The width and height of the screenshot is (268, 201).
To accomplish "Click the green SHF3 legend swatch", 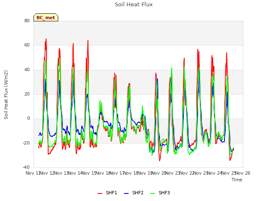I will click(x=152, y=193).
